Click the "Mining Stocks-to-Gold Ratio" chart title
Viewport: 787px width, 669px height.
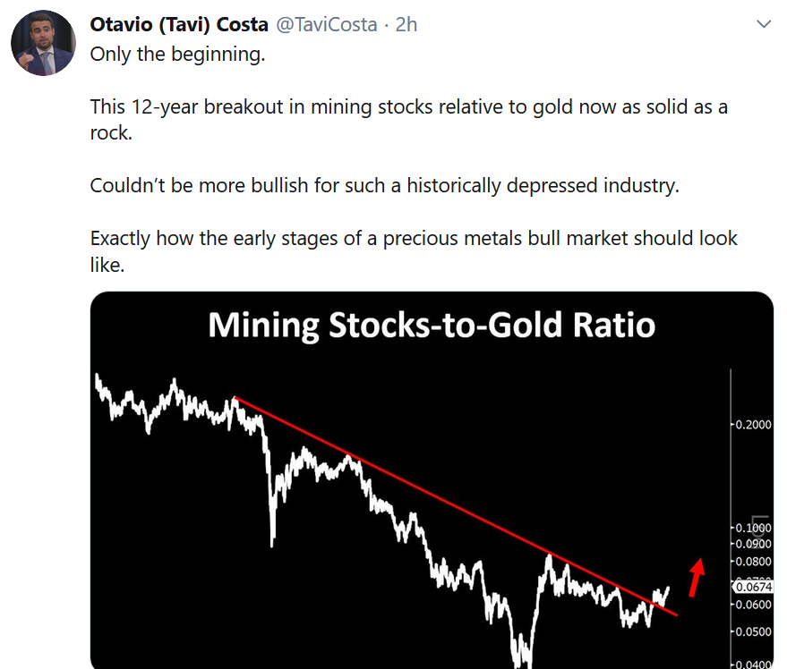432,325
